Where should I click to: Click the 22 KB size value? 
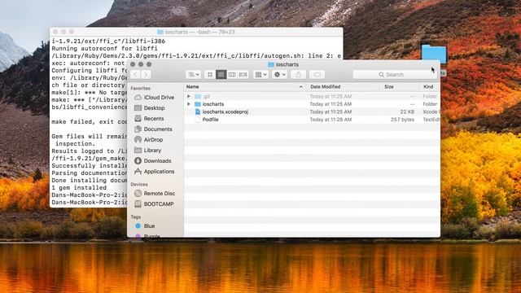(x=407, y=112)
